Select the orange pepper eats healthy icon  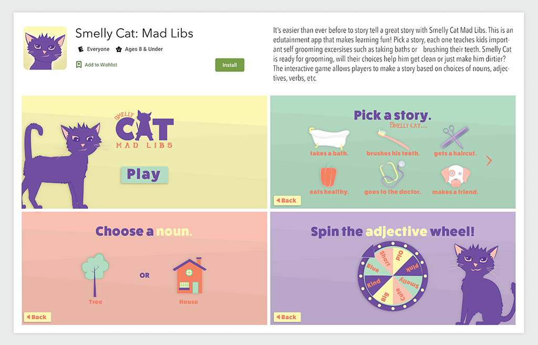click(x=328, y=176)
